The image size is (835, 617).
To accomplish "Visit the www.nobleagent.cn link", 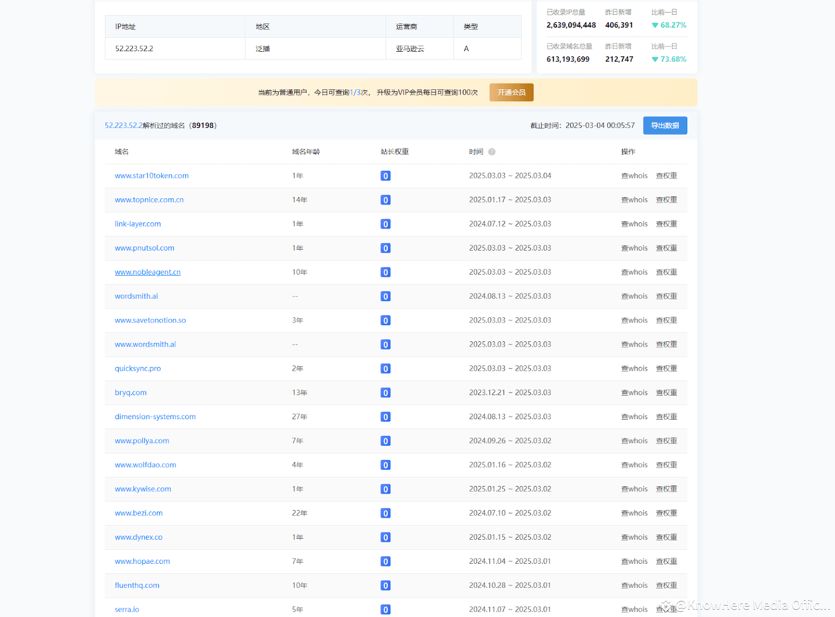I will [148, 272].
